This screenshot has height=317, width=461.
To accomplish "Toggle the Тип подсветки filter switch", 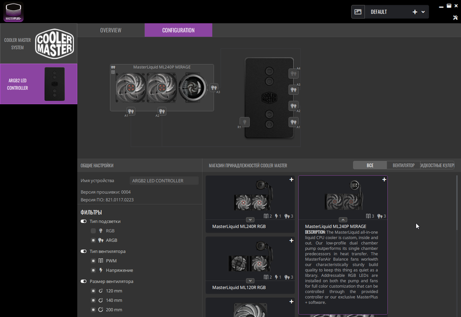I will (84, 221).
